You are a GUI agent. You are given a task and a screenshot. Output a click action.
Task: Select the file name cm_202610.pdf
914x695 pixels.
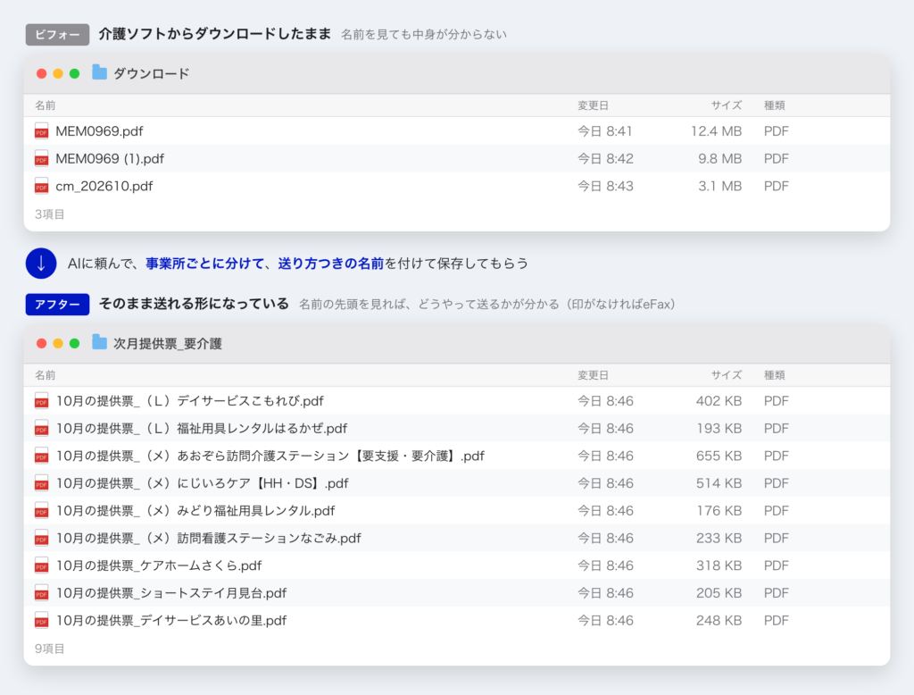pos(104,186)
